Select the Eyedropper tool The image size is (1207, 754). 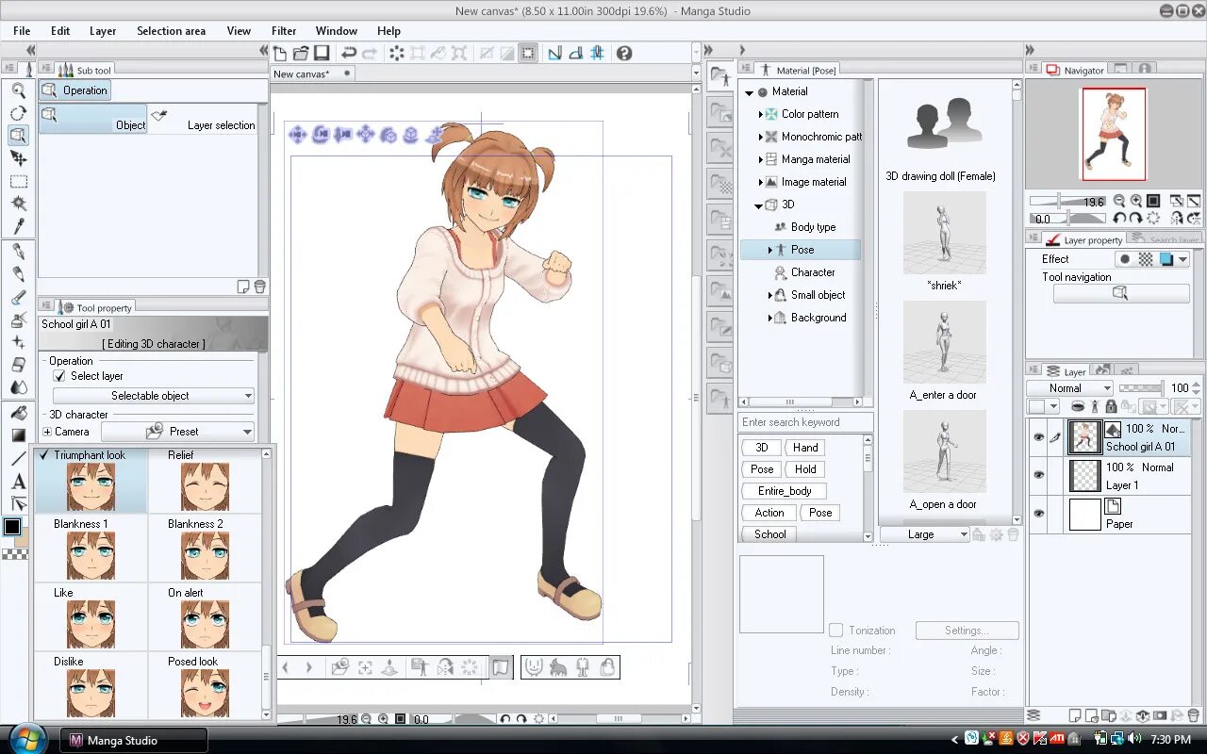pos(18,226)
